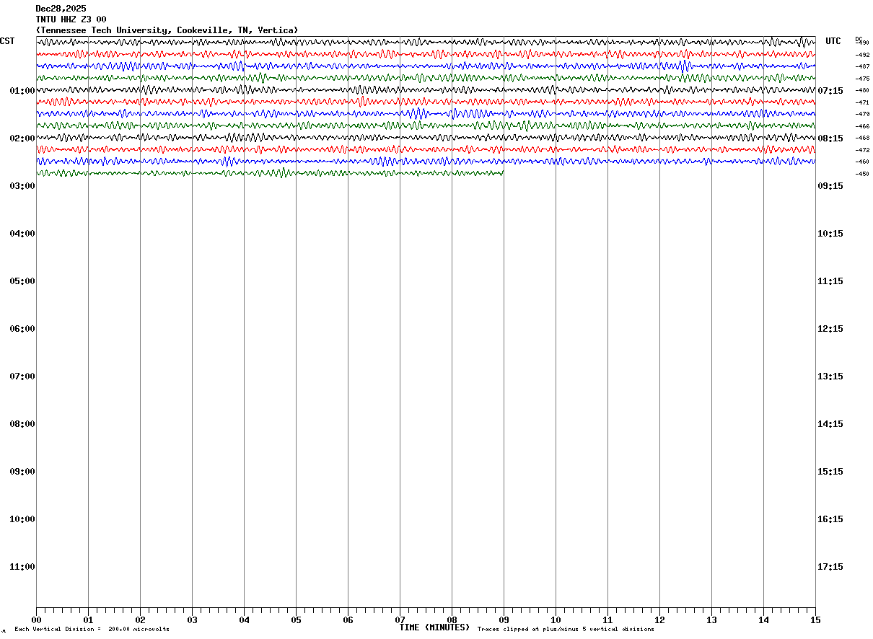873x639 pixels.
Task: Click the DC offset value -487
Action: [862, 66]
